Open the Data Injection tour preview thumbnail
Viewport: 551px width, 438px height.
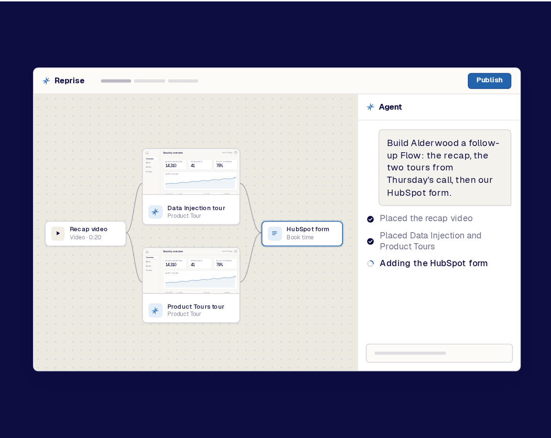pos(191,172)
